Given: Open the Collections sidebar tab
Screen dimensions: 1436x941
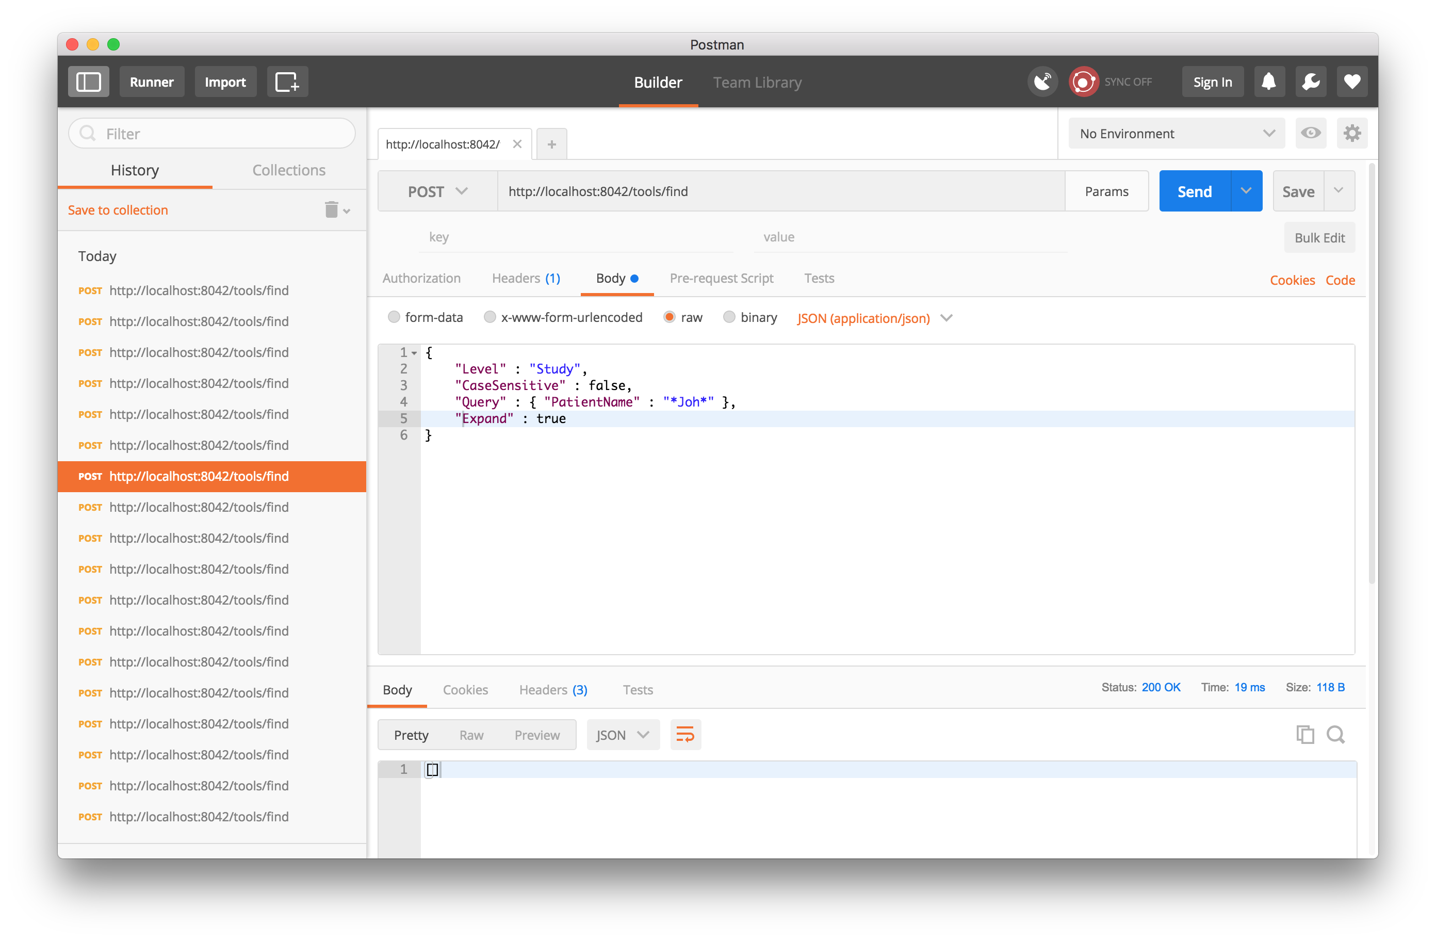Looking at the screenshot, I should (x=289, y=170).
